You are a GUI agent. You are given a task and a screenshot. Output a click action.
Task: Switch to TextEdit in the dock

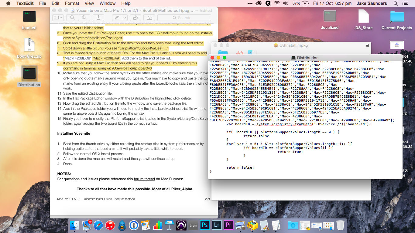coord(276,225)
